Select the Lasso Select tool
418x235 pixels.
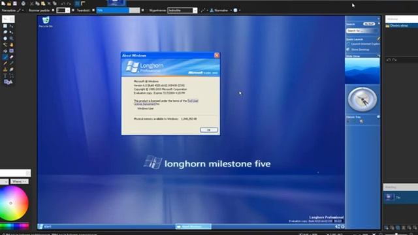click(x=5, y=32)
